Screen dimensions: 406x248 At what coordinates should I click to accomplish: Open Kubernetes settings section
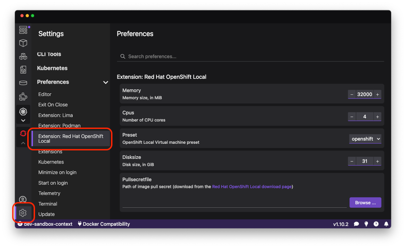pyautogui.click(x=52, y=68)
